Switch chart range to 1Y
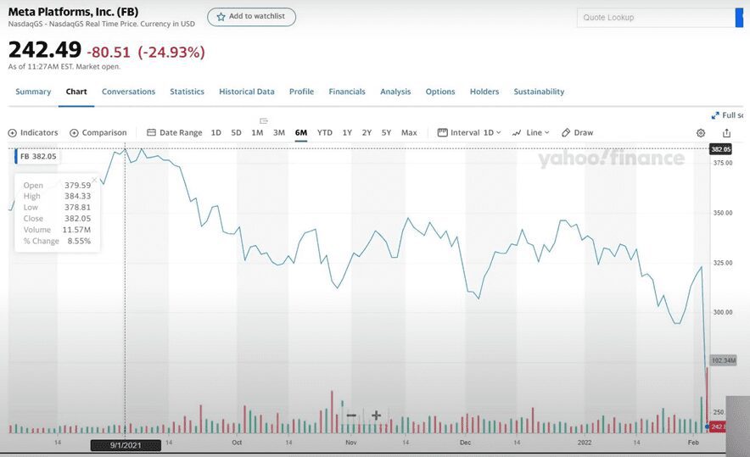 pos(347,133)
